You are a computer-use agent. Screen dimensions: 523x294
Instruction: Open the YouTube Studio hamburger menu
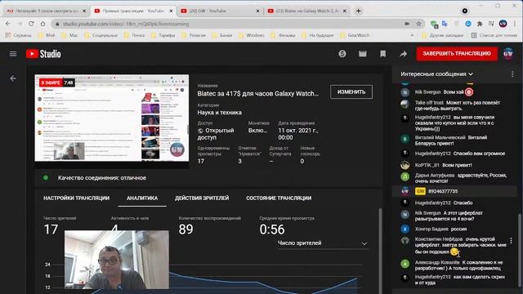click(x=13, y=54)
